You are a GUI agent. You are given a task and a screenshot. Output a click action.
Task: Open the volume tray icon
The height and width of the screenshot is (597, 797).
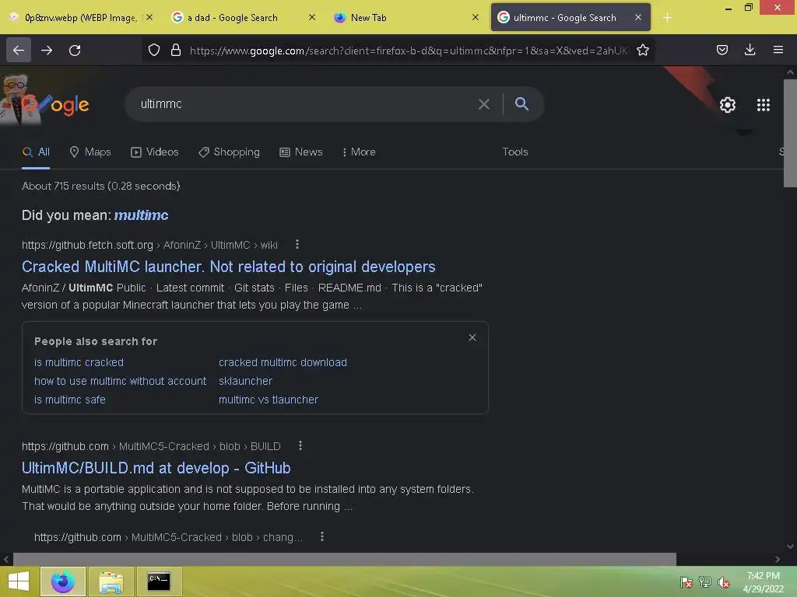(x=723, y=582)
